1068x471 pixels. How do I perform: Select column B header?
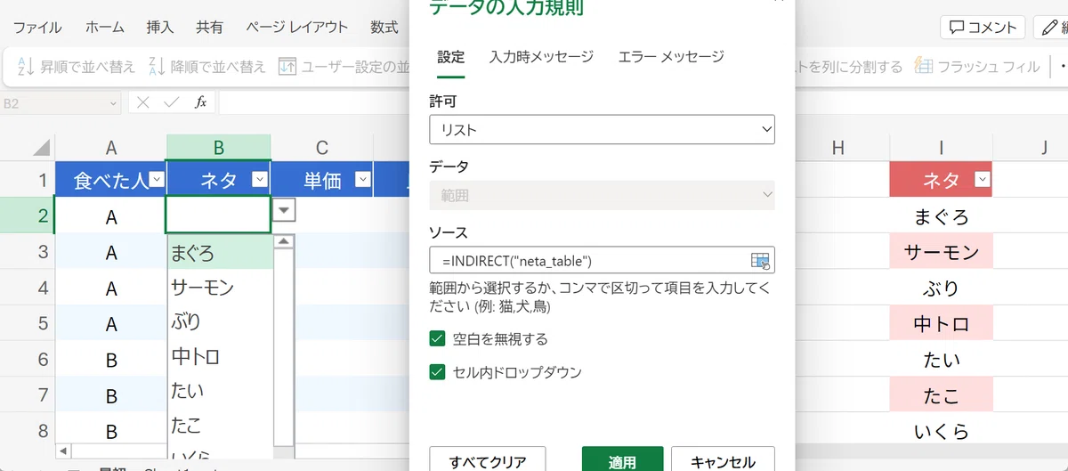pos(219,148)
